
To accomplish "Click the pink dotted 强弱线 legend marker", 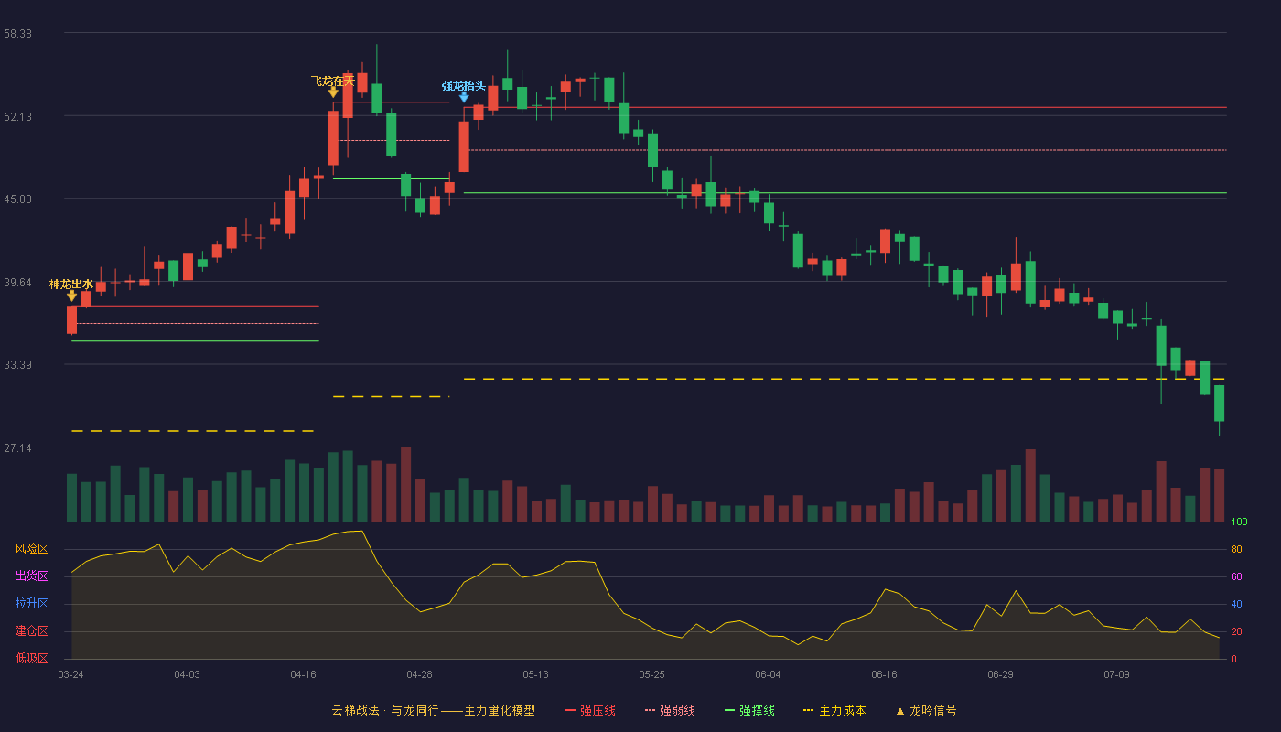I will click(x=650, y=710).
